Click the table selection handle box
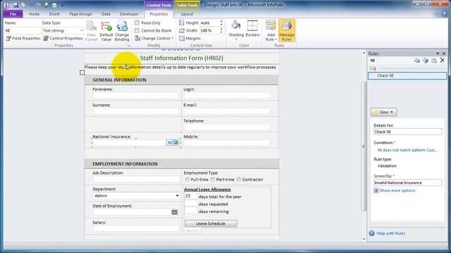 (x=82, y=72)
